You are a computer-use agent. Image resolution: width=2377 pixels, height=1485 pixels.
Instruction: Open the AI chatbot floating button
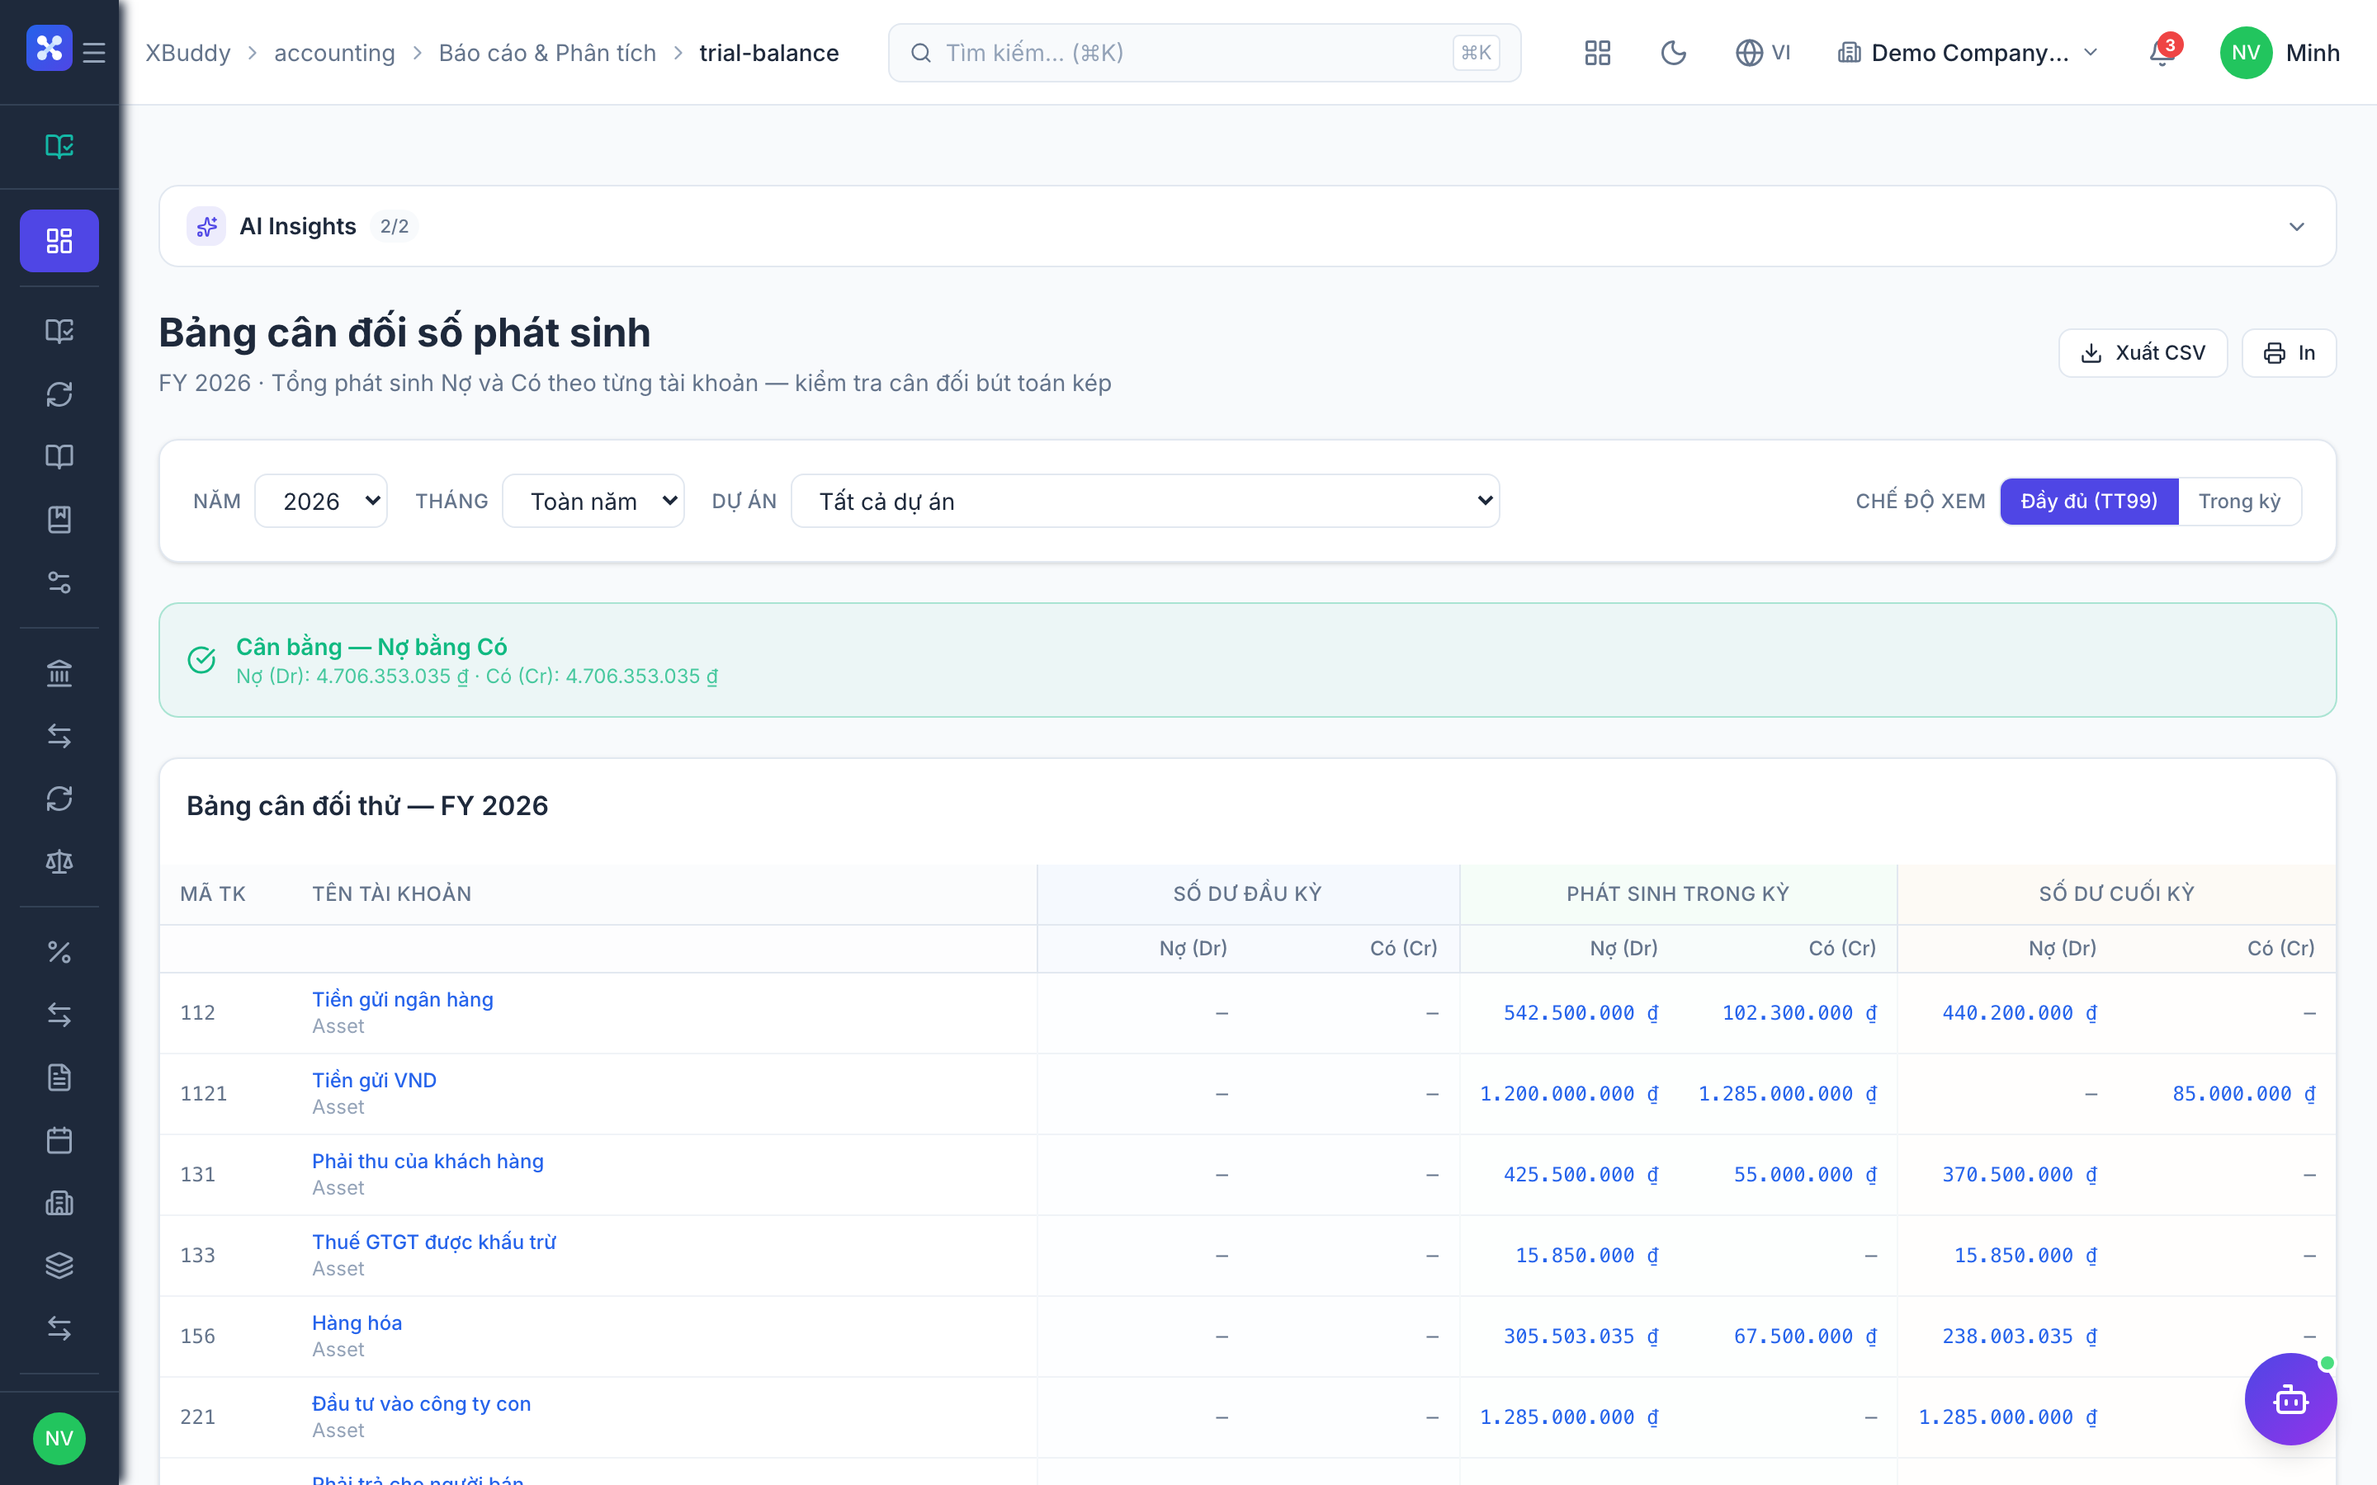tap(2290, 1399)
